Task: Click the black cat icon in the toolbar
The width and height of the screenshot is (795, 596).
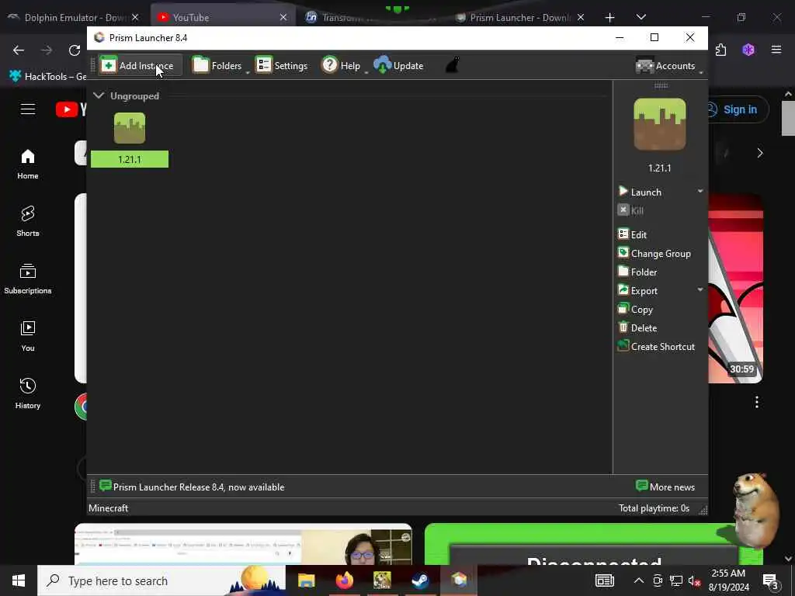Action: [x=452, y=65]
